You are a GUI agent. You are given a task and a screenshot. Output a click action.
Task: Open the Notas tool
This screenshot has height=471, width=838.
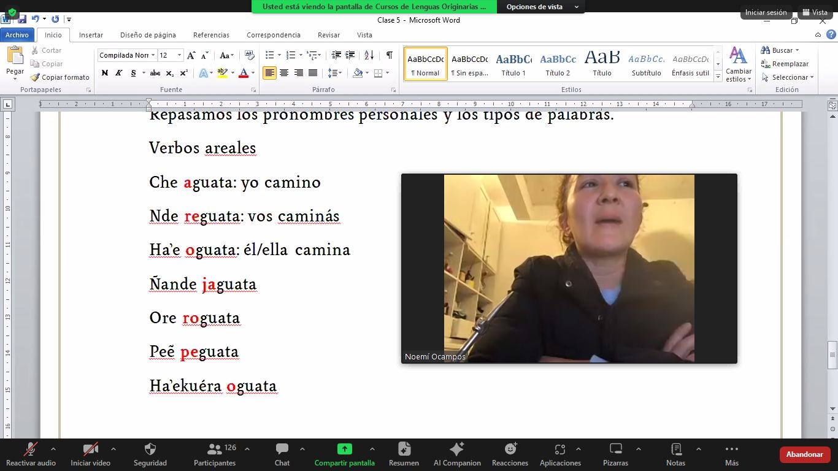[x=675, y=454]
